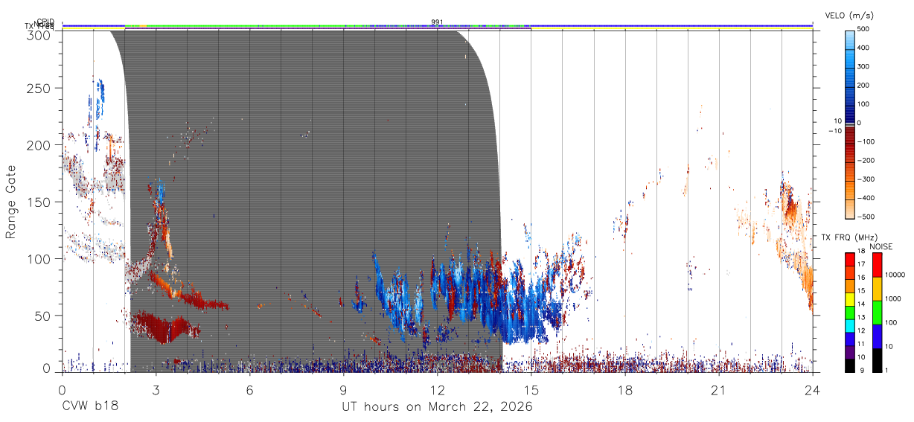Select the black 9 MHz frequency swatch
The height and width of the screenshot is (422, 914).
[x=849, y=365]
